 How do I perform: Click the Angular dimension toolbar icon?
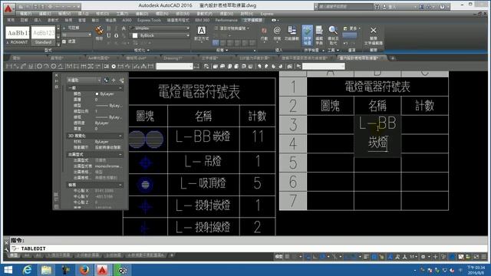pyautogui.click(x=61, y=67)
